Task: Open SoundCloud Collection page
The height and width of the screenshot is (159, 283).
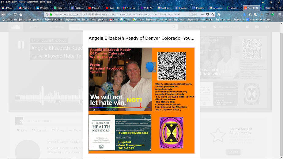Action: pyautogui.click(x=56, y=27)
